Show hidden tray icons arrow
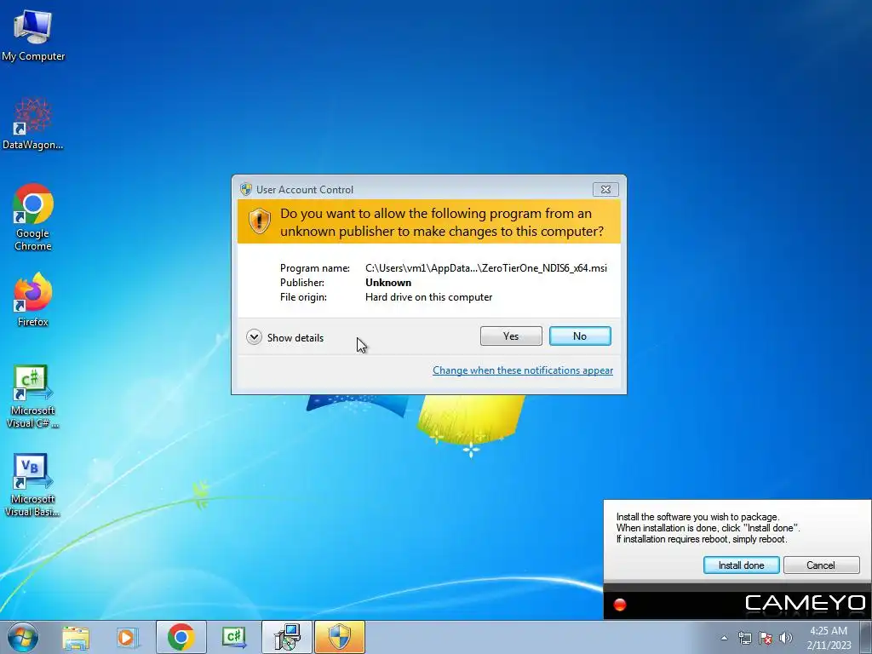The width and height of the screenshot is (872, 654). pyautogui.click(x=724, y=638)
